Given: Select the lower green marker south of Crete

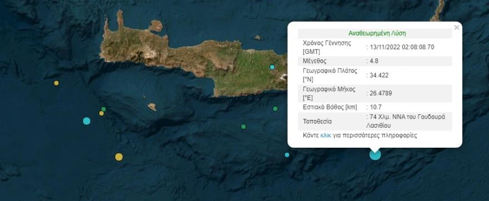Looking at the screenshot, I should pos(243,127).
